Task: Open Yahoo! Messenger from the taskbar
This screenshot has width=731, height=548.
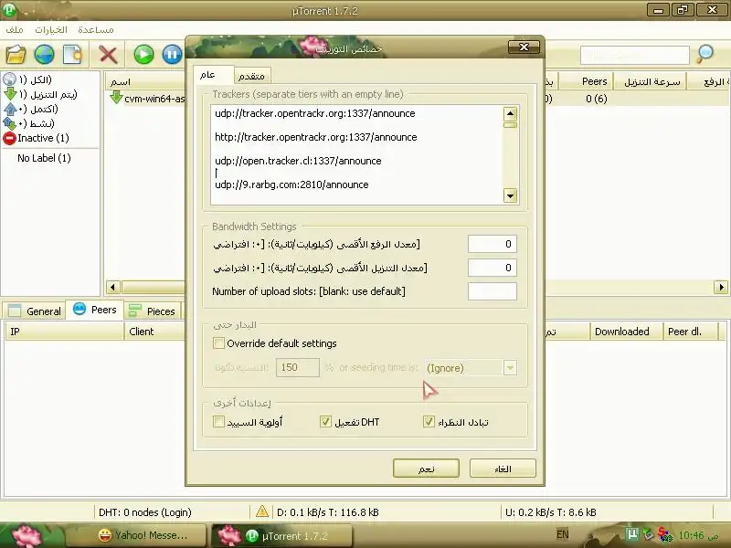Action: [136, 535]
